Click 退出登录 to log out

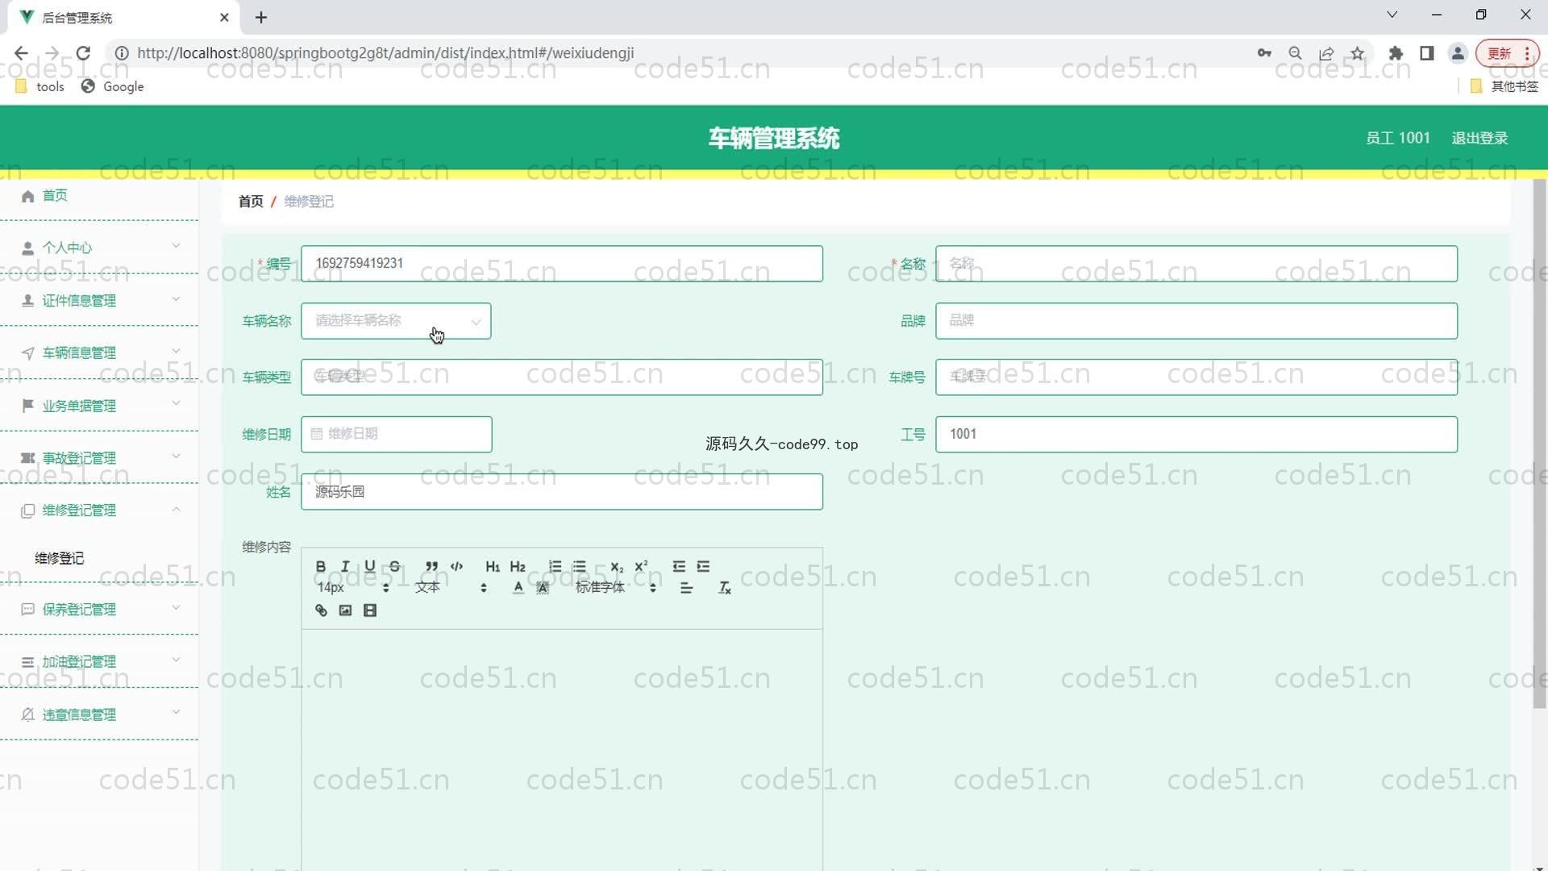point(1479,138)
